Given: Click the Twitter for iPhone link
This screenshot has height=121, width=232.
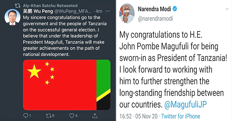Looking at the screenshot, I should click(181, 116).
